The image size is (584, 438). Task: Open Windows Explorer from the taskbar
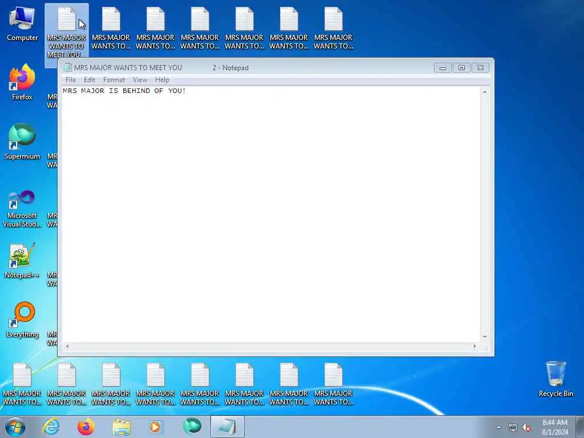coord(121,427)
